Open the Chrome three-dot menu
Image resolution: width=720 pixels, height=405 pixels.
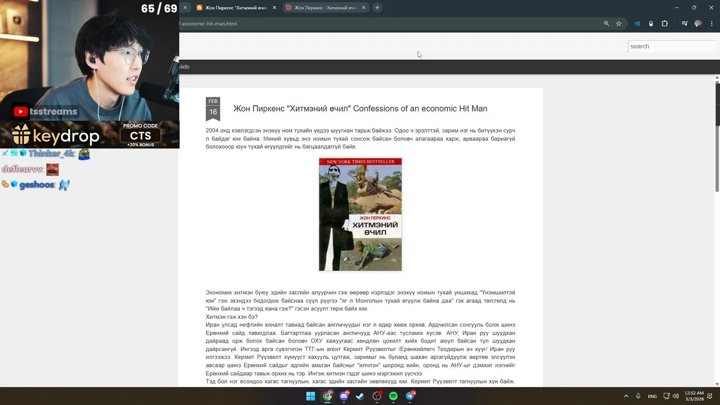[712, 24]
